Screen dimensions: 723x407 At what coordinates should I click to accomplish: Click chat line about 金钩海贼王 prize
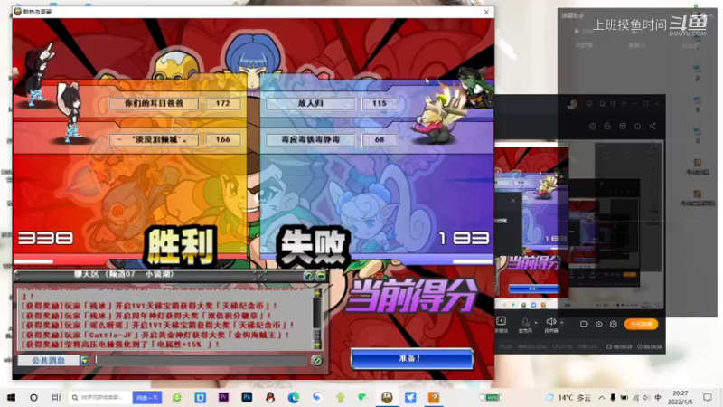[155, 335]
